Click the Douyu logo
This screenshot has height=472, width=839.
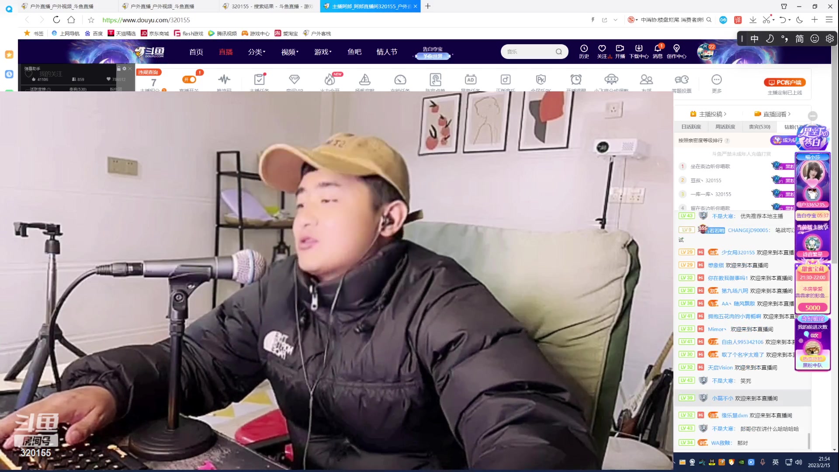tap(149, 52)
